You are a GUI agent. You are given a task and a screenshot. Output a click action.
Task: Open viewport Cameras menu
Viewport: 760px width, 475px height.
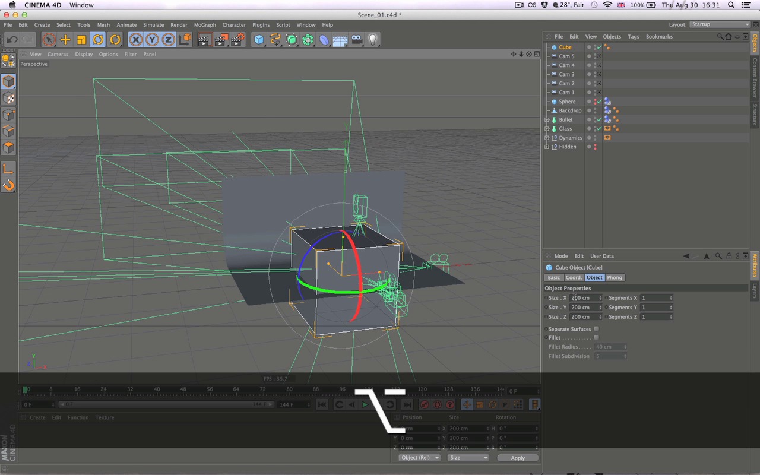pyautogui.click(x=58, y=54)
